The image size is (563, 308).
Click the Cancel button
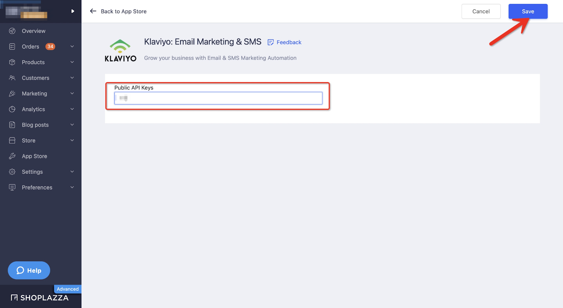click(x=481, y=11)
